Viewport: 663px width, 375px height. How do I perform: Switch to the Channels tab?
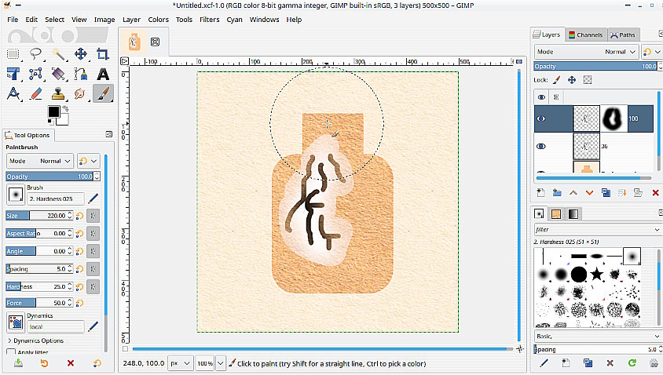coord(585,35)
